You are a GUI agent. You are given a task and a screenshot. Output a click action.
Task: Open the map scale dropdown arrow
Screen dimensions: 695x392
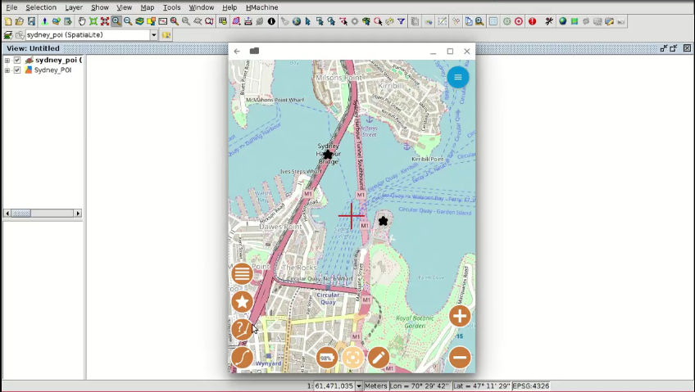[359, 386]
